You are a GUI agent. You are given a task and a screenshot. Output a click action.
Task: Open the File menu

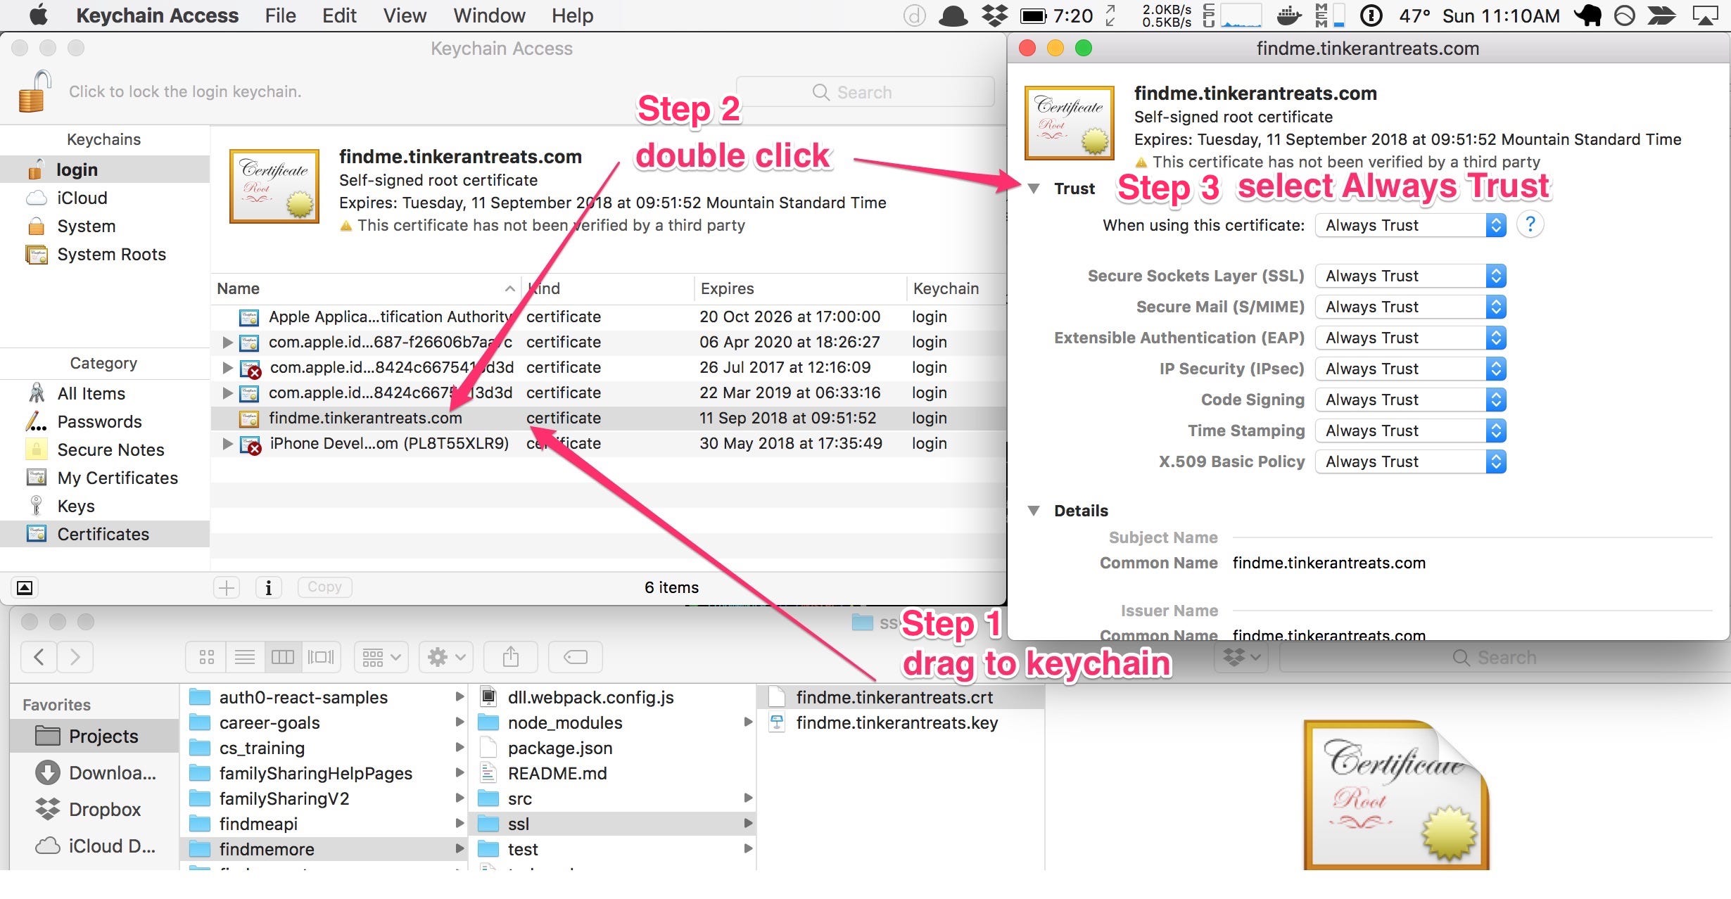tap(280, 15)
